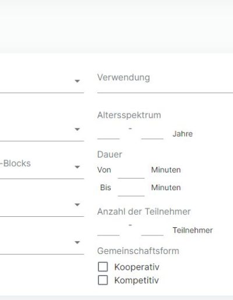Select the minimum age field in Altersspektrum

tap(108, 134)
